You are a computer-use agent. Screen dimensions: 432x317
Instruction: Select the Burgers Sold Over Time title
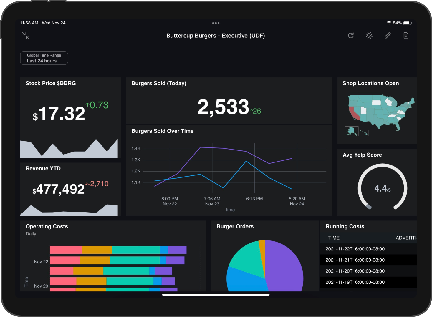pos(162,131)
